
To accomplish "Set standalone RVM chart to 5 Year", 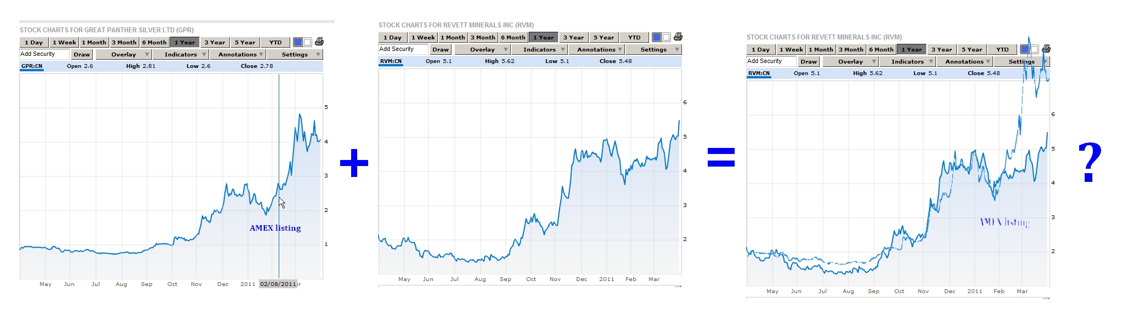I will click(x=604, y=37).
